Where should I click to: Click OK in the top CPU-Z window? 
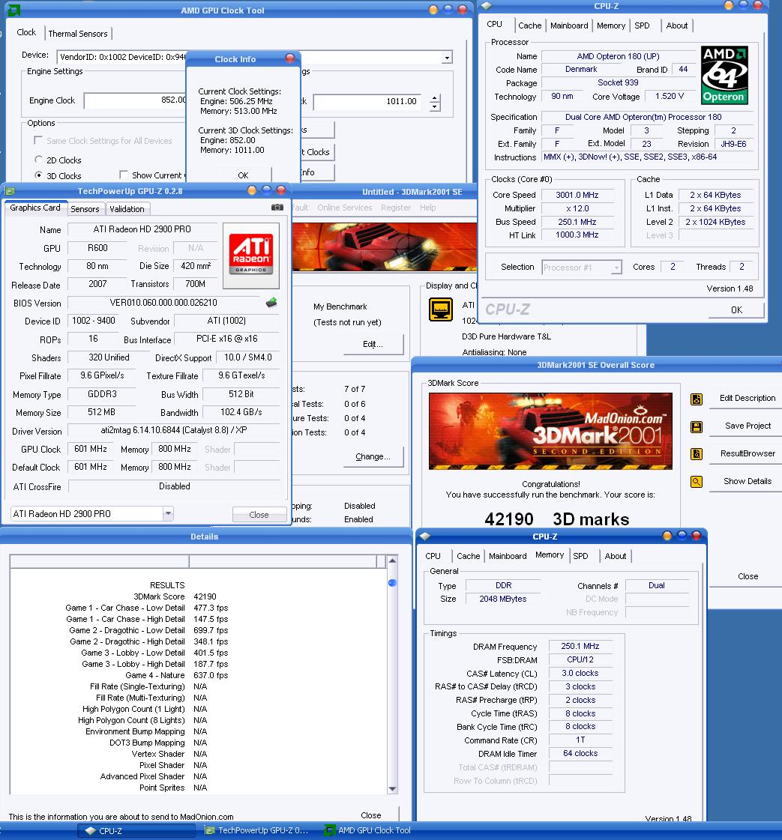736,309
